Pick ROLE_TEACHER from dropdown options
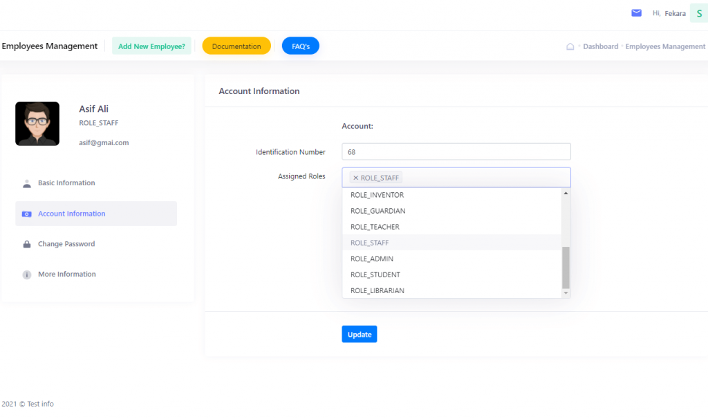Image resolution: width=708 pixels, height=419 pixels. click(375, 227)
